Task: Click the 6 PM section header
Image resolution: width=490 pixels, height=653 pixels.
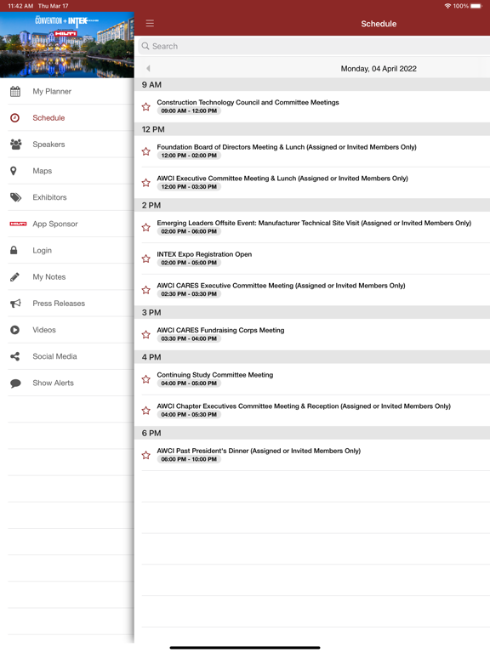Action: tap(312, 433)
